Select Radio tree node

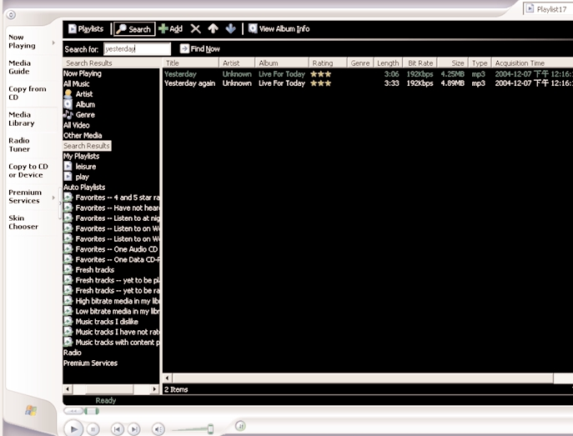tap(72, 353)
